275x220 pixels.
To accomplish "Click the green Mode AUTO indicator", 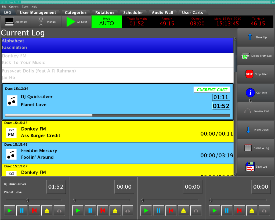I will pos(107,22).
